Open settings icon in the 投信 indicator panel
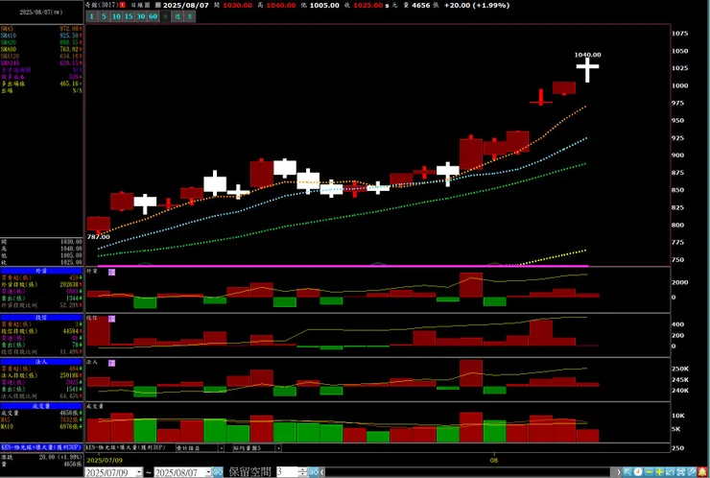Screen dimensions: 710x478 pyautogui.click(x=112, y=319)
